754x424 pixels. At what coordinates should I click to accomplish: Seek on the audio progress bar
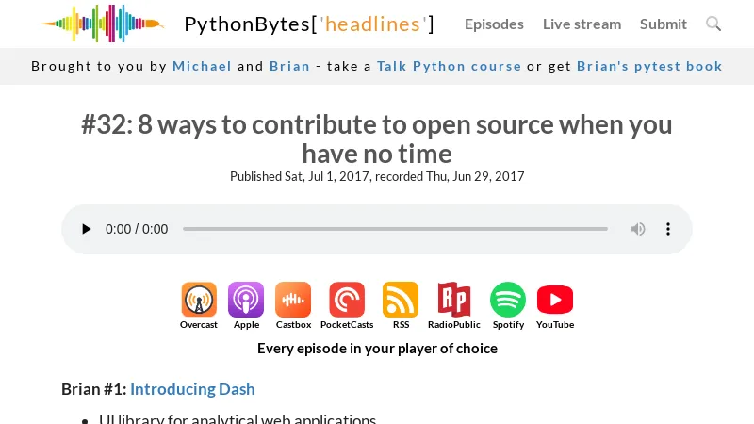(x=395, y=229)
